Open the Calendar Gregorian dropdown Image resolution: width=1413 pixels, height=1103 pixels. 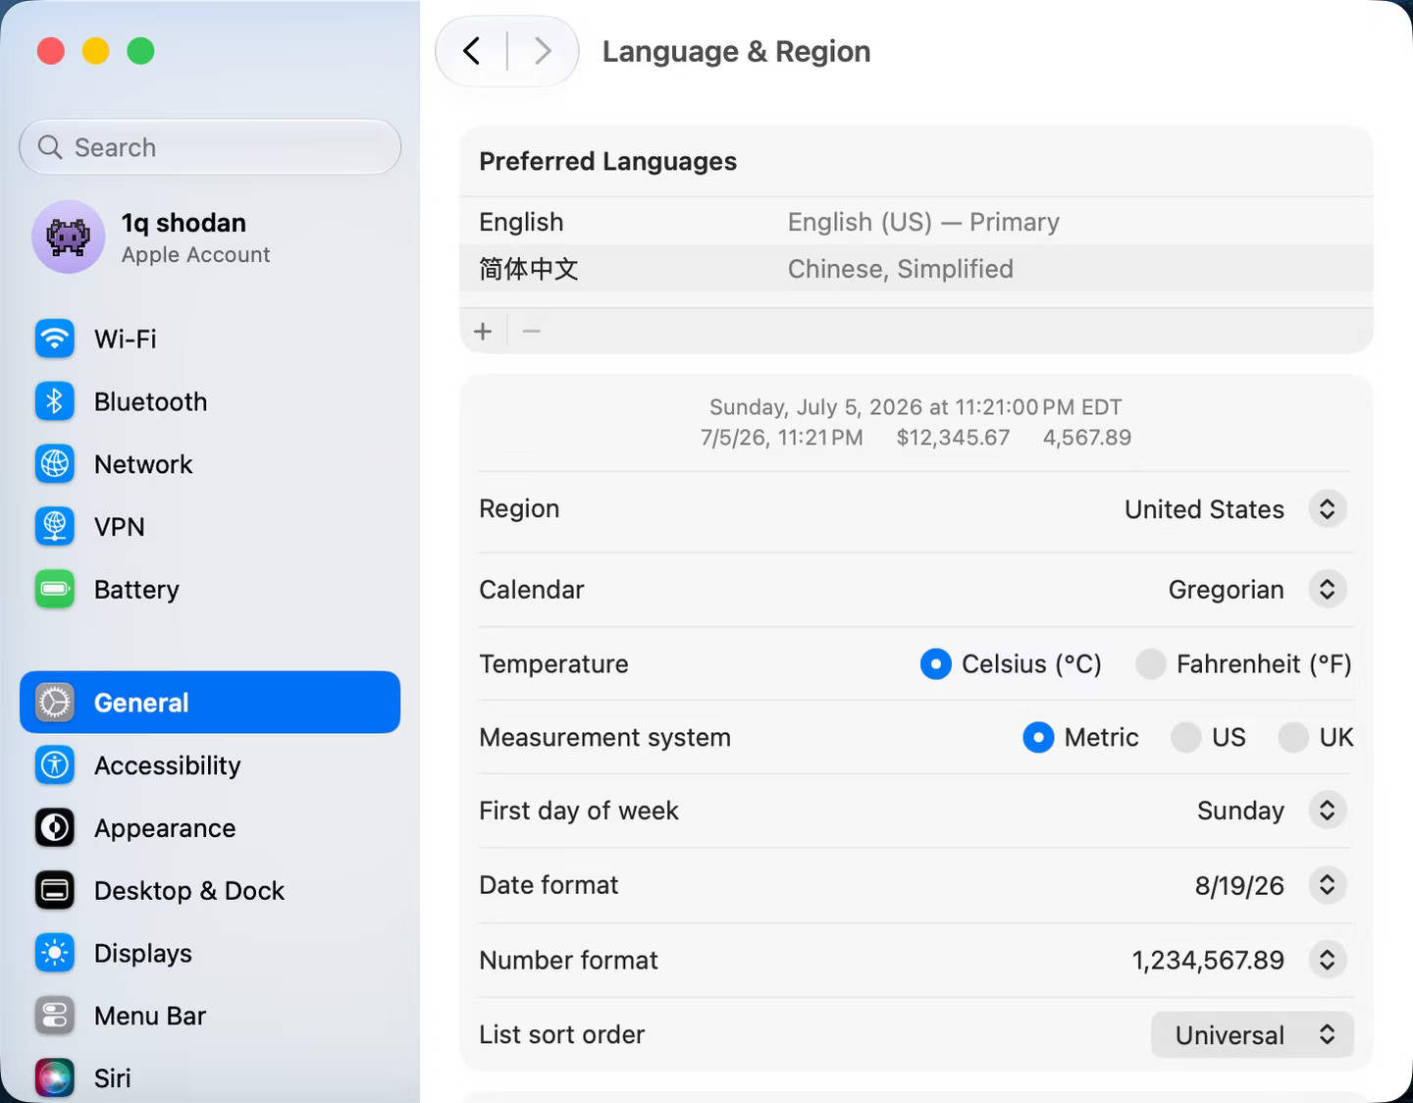(x=1328, y=589)
